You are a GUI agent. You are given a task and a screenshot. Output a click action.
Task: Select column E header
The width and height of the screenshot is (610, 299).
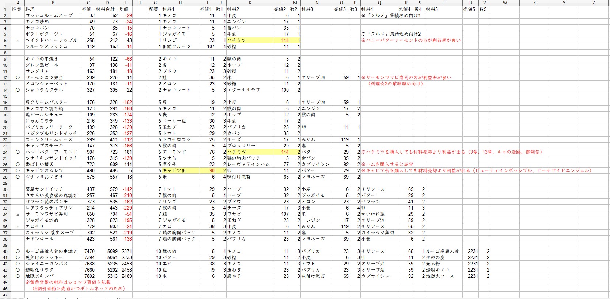(125, 3)
